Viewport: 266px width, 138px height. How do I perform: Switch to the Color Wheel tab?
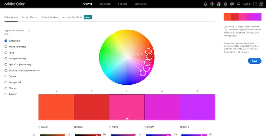(x=11, y=17)
